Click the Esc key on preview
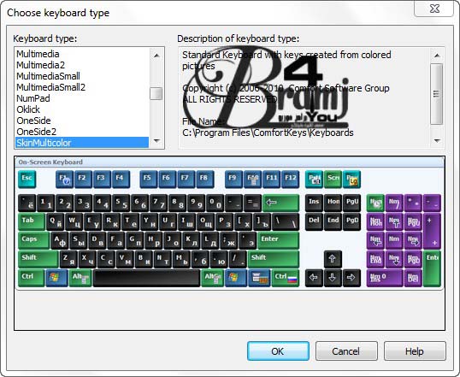The width and height of the screenshot is (460, 377). [27, 179]
